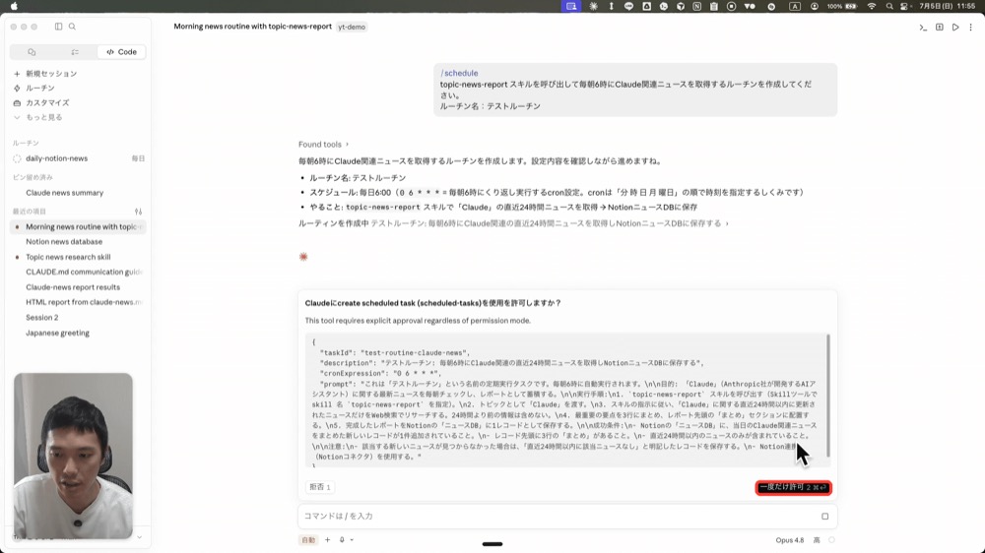Click the play/run icon in header

pyautogui.click(x=955, y=27)
